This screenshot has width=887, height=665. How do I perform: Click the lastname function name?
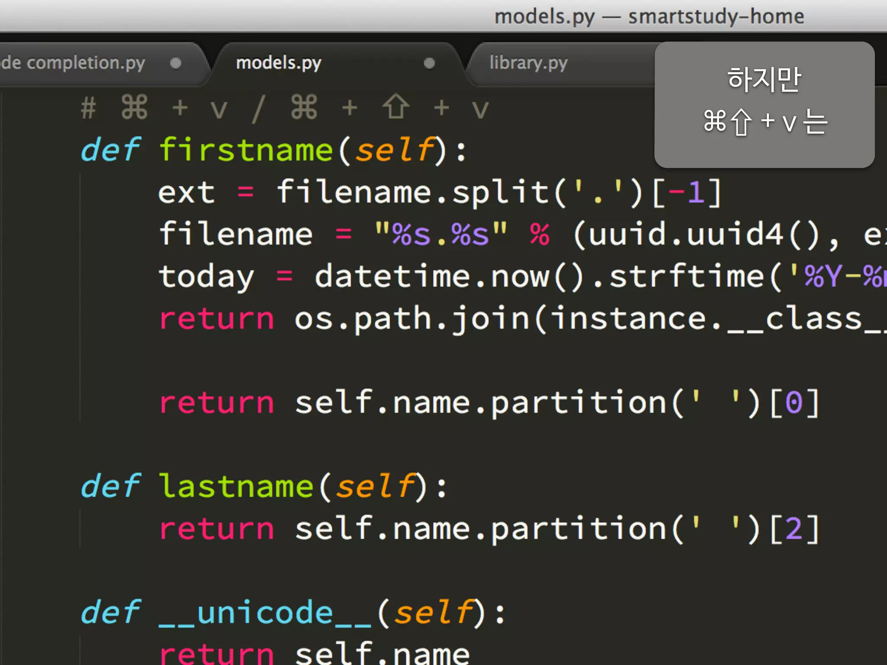pyautogui.click(x=236, y=486)
